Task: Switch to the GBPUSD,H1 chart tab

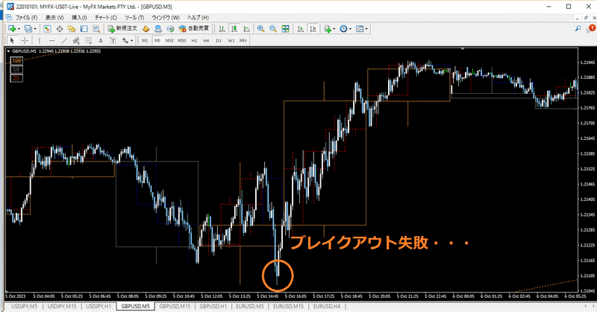Action: click(213, 306)
